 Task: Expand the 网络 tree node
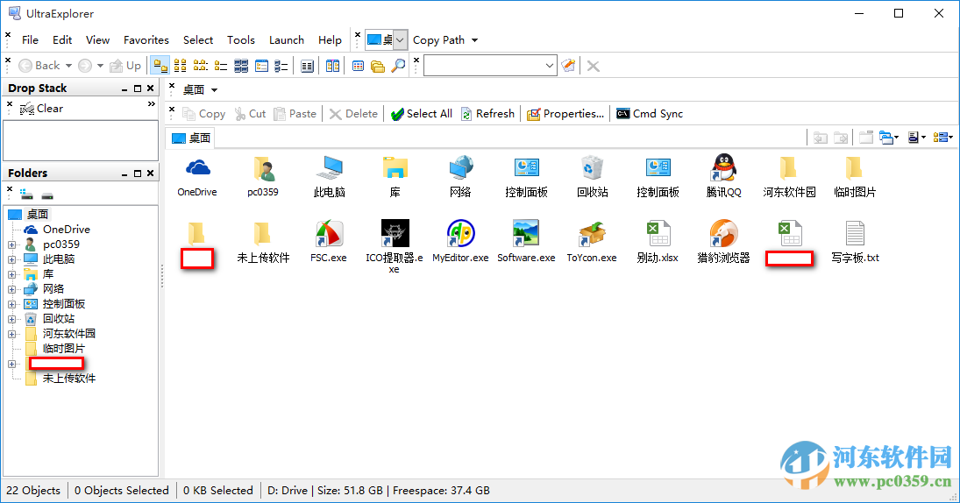pos(11,289)
